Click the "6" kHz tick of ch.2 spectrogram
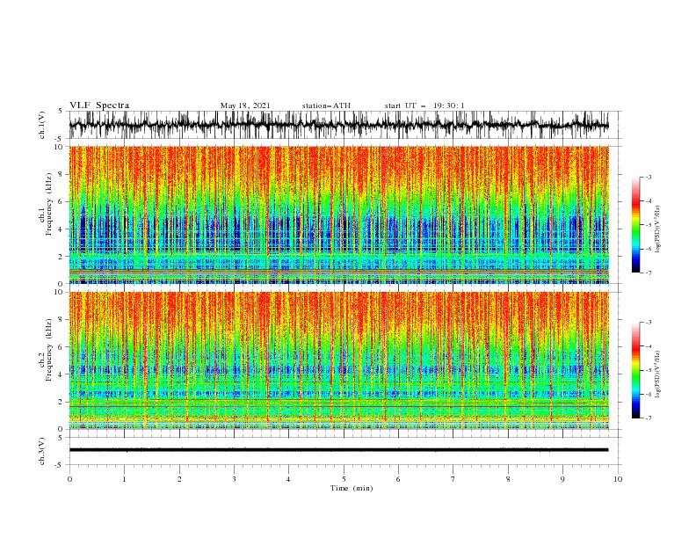The height and width of the screenshot is (538, 696). 62,347
